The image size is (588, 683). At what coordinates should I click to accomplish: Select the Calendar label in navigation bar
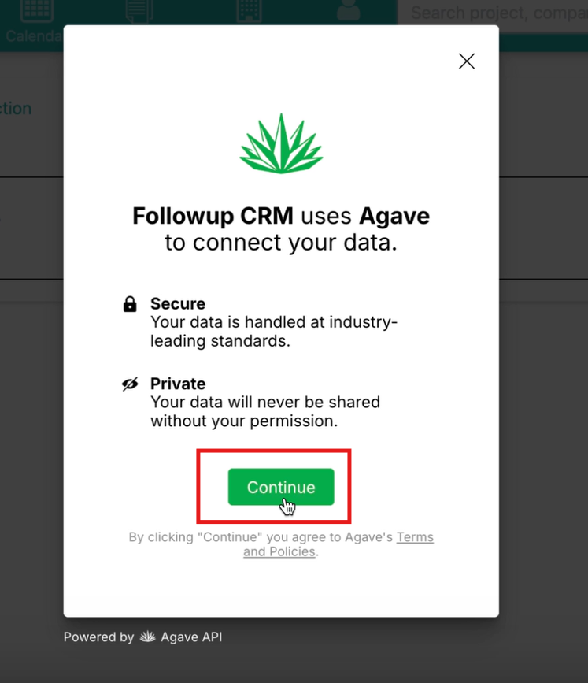pyautogui.click(x=34, y=35)
